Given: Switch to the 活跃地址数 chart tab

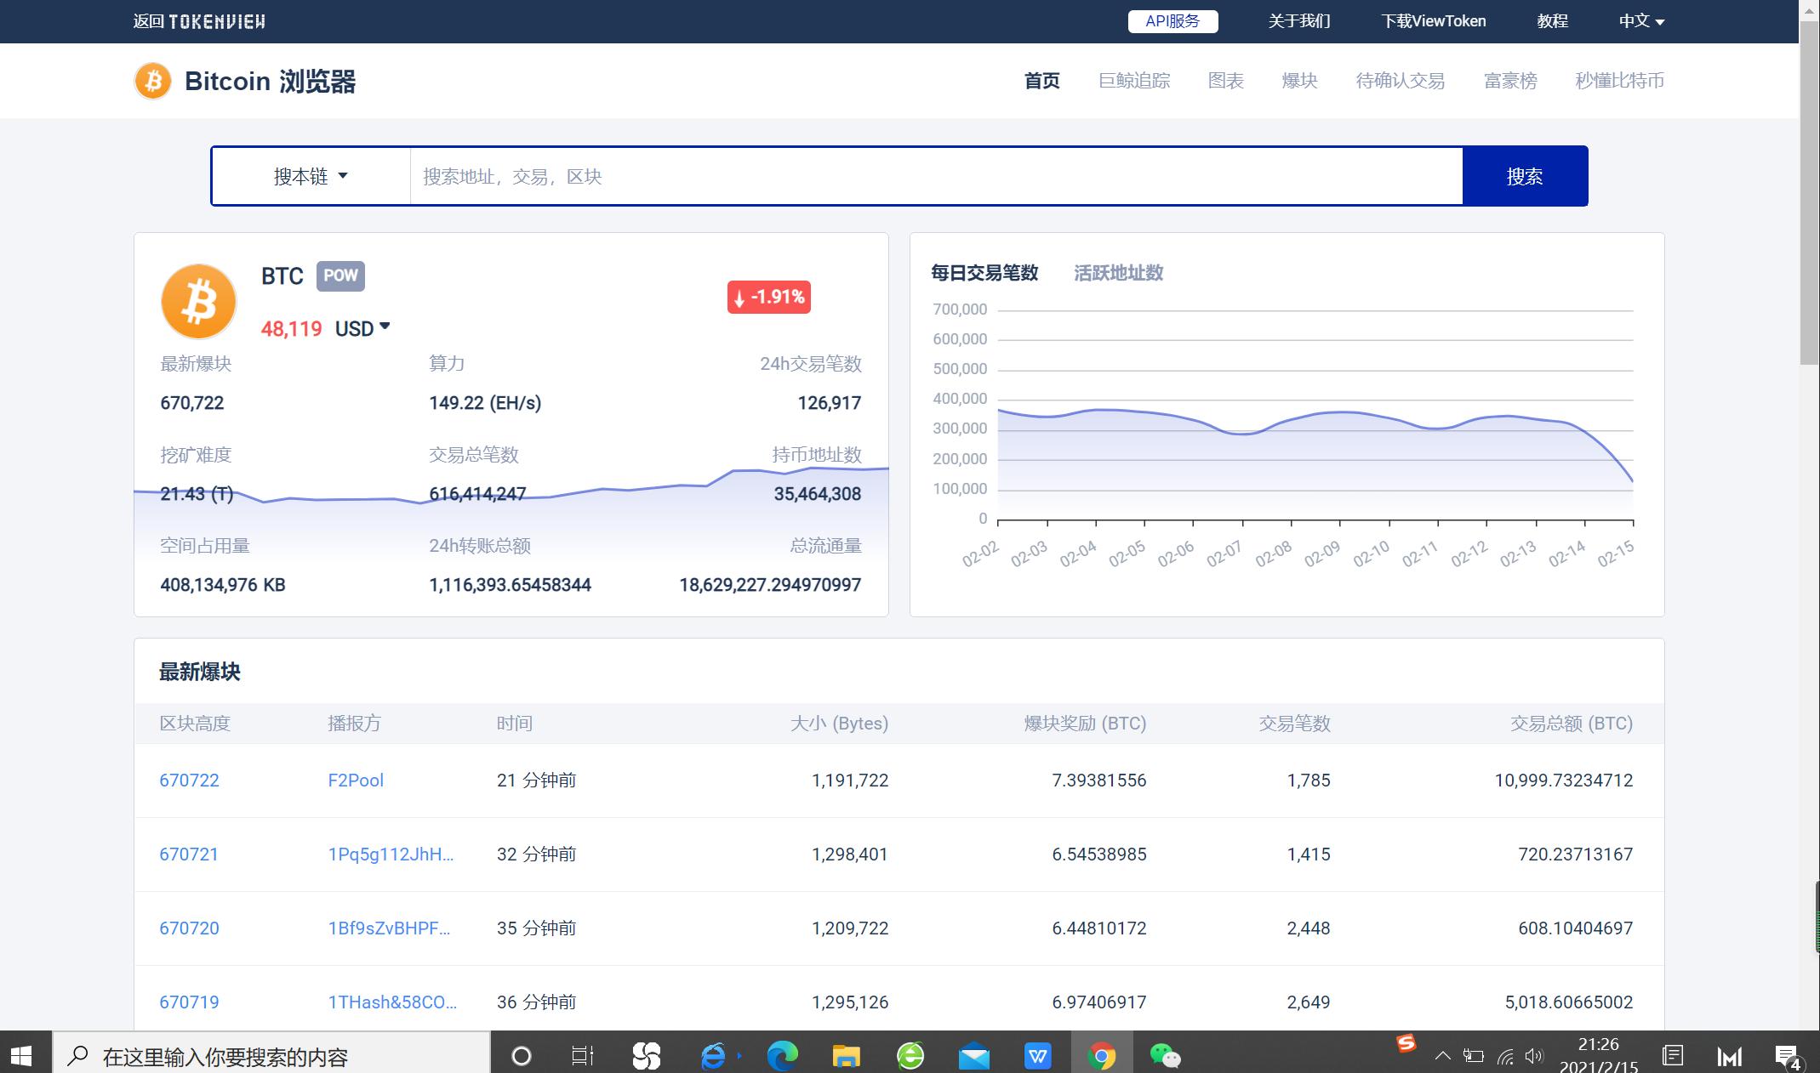Looking at the screenshot, I should 1118,273.
